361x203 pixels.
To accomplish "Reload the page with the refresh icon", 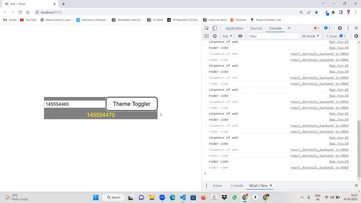I will 20,12.
